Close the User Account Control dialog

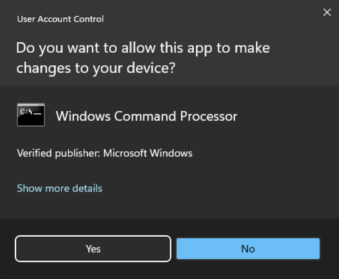coord(327,12)
